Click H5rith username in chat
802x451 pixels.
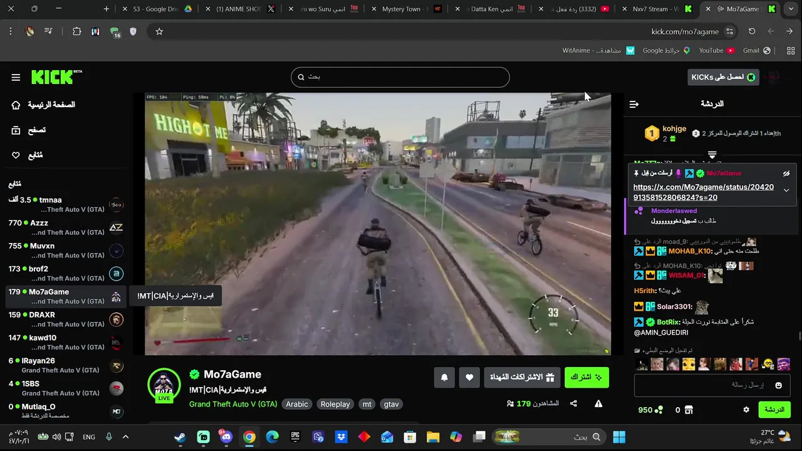click(645, 291)
